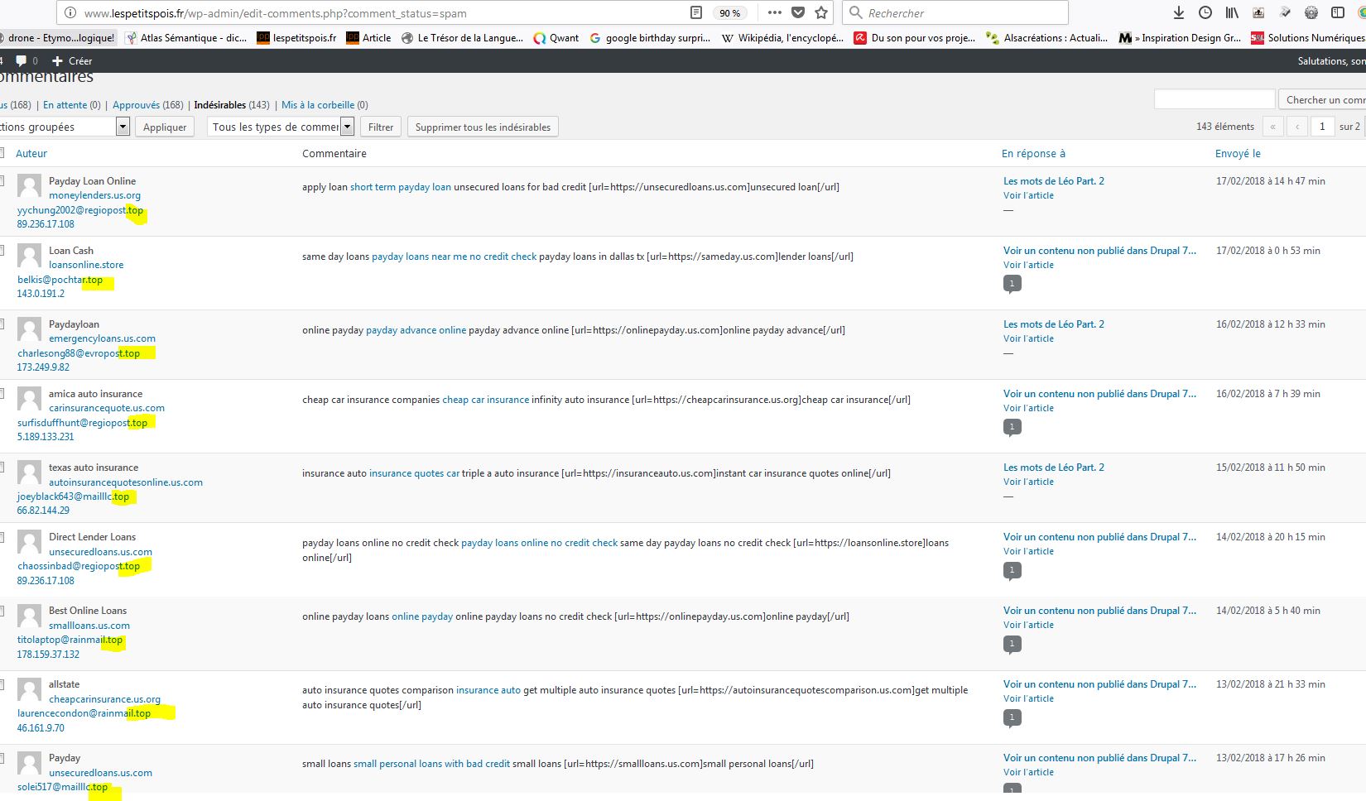Switch to the Approuvés comments filter

136,105
